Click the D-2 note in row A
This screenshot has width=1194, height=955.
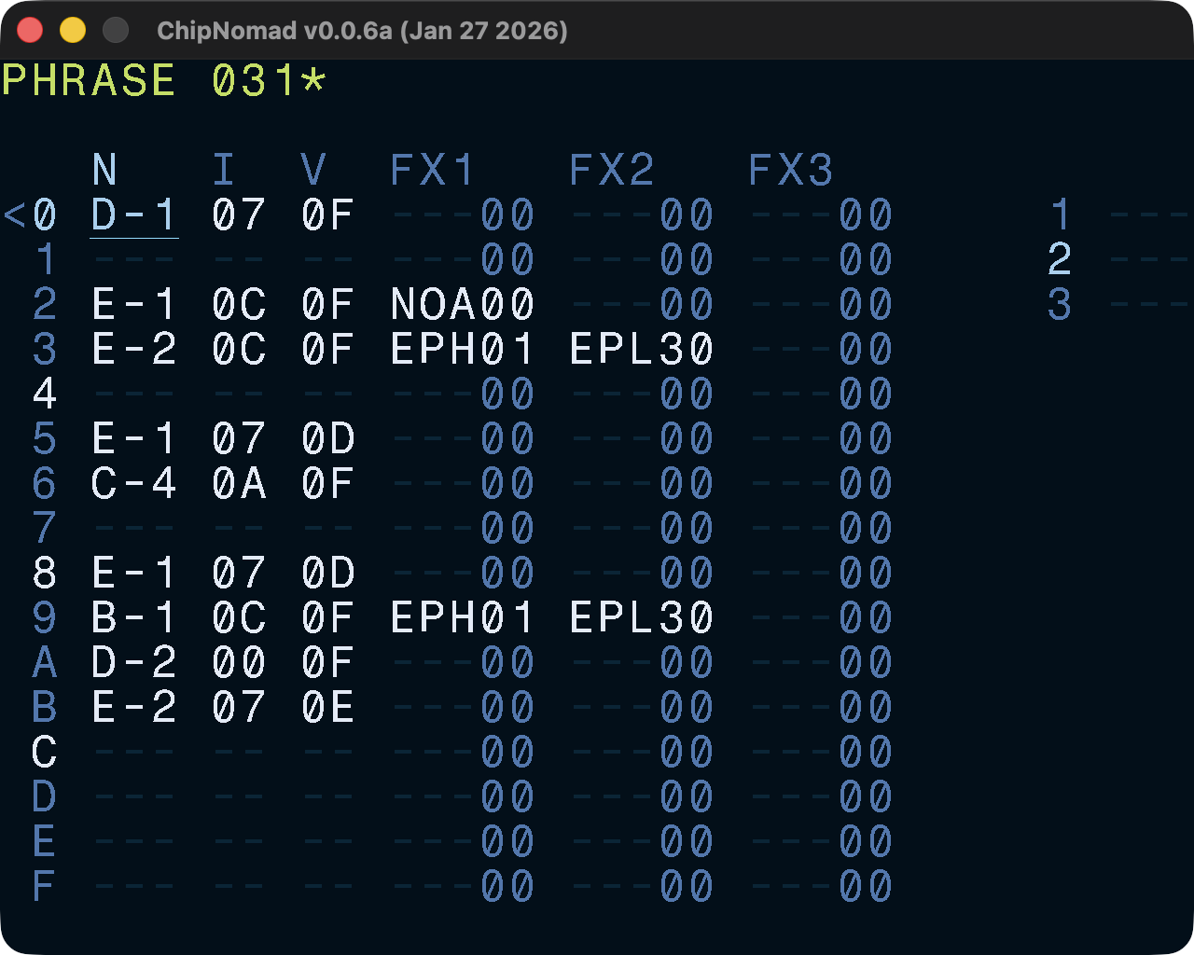point(134,663)
